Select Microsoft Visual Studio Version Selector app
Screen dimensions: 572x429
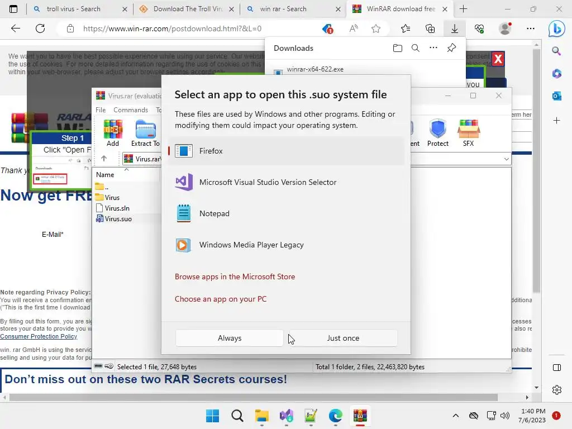[287, 182]
